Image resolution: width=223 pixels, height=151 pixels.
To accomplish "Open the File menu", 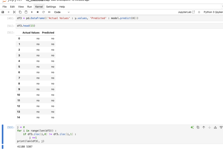I will (x=4, y=7).
